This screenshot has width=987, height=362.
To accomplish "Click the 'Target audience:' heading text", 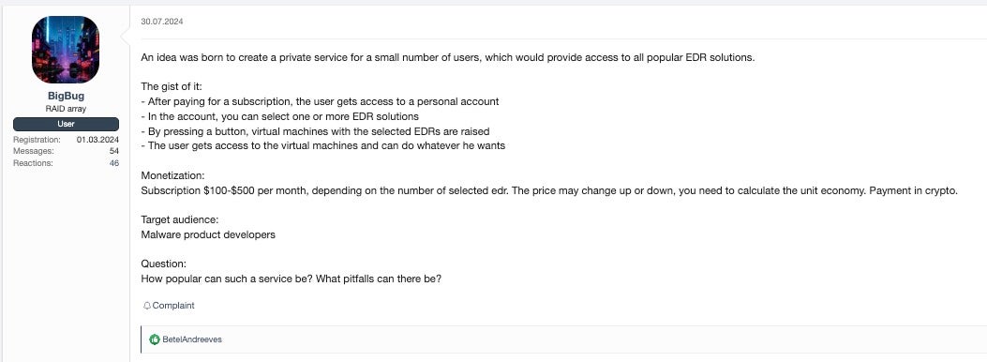I will (x=179, y=220).
